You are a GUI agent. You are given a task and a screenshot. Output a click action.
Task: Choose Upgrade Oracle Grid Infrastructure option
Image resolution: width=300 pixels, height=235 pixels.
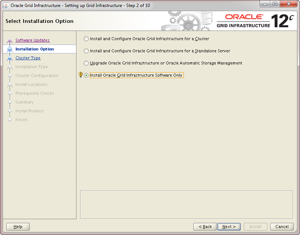(x=86, y=63)
